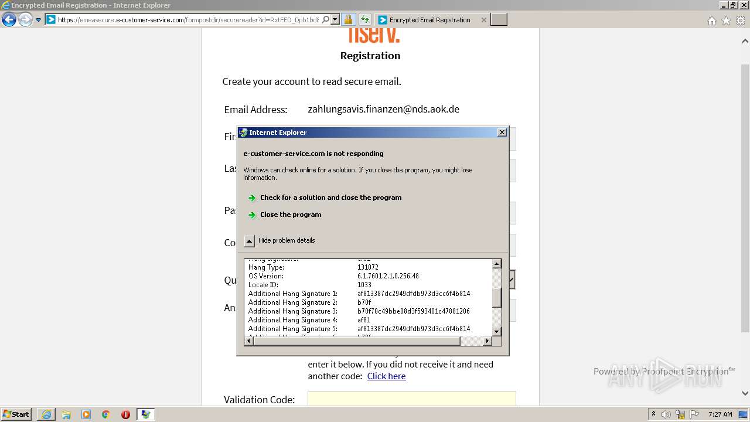Select the Hang Type value 131072
The image size is (750, 422).
tap(368, 267)
